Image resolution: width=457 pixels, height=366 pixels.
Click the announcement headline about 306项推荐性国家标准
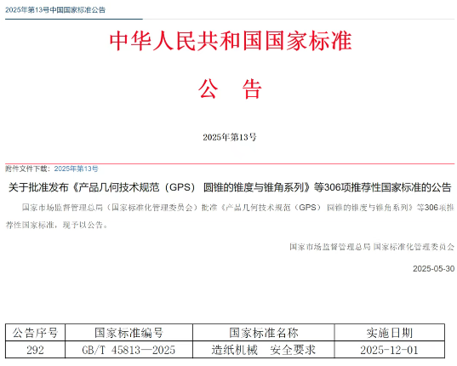(x=230, y=187)
